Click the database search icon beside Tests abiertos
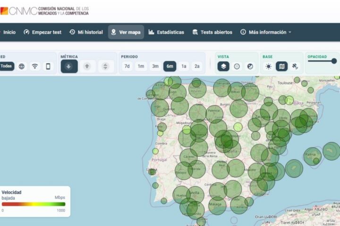Screen dimensions: 340x226 pyautogui.click(x=195, y=32)
